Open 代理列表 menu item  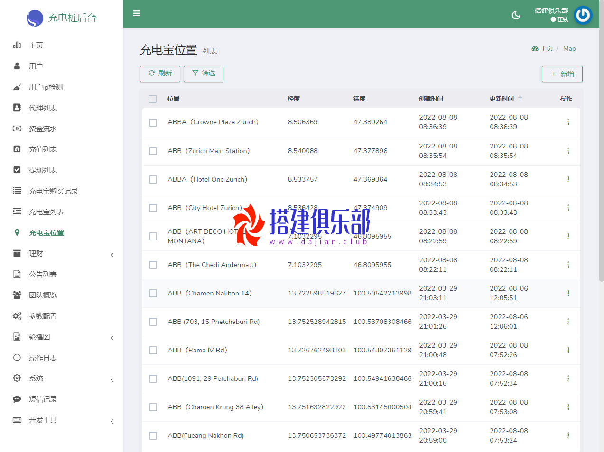click(43, 108)
